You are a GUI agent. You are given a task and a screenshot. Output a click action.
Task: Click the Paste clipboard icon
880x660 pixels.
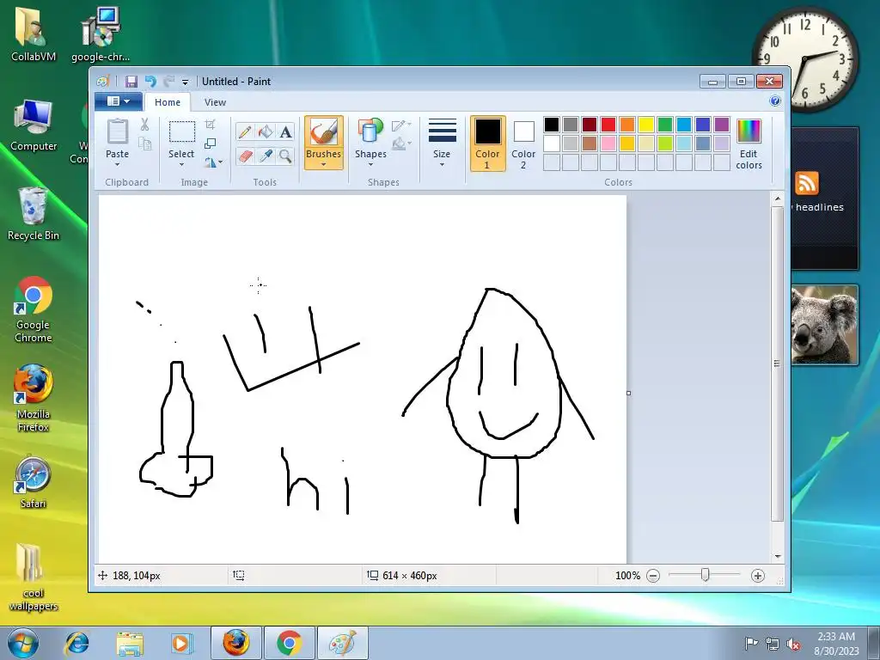117,131
